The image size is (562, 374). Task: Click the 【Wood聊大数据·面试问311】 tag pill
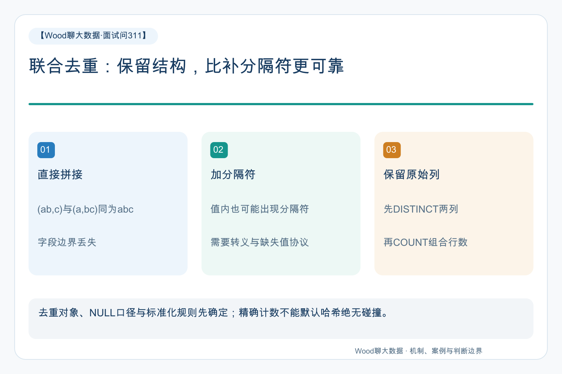(x=93, y=36)
